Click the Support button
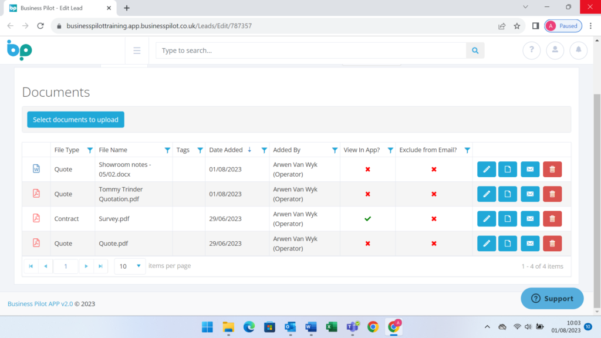601x338 pixels. [552, 299]
